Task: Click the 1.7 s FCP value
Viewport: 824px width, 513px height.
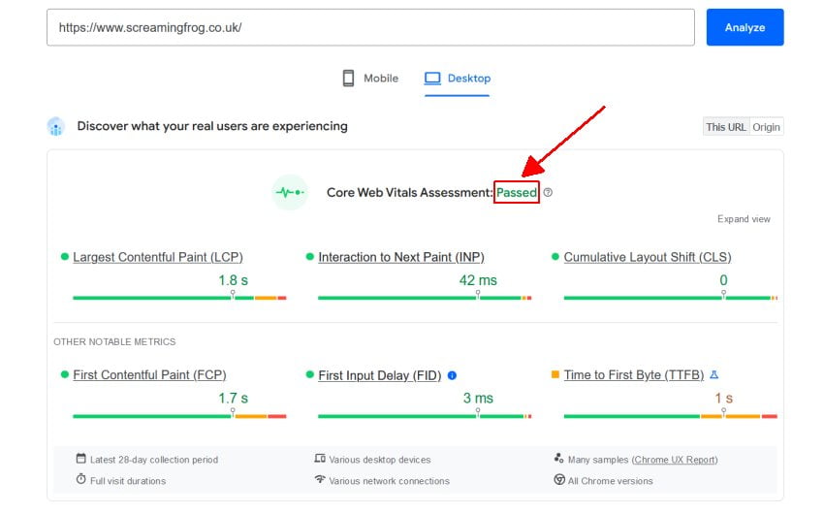Action: 233,398
